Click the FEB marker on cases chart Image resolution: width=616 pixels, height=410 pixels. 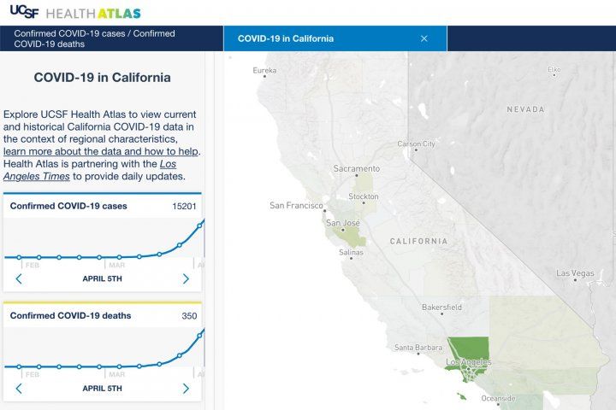(32, 266)
